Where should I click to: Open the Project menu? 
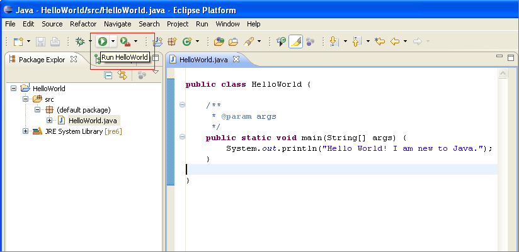pyautogui.click(x=178, y=24)
